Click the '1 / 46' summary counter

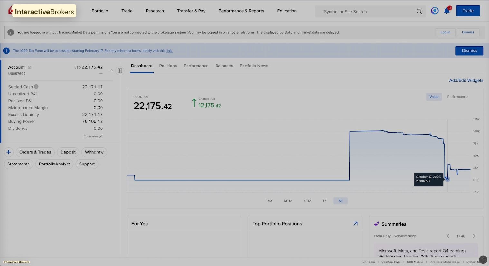click(x=461, y=236)
